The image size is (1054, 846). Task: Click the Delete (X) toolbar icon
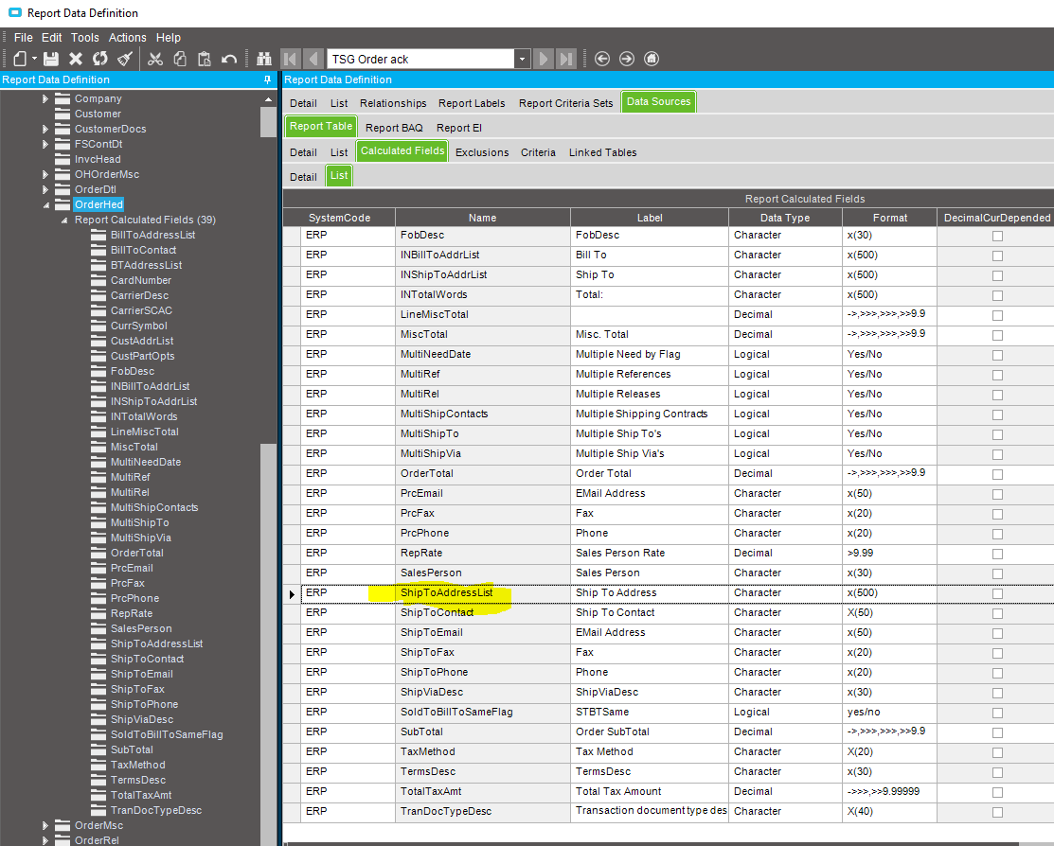tap(76, 59)
